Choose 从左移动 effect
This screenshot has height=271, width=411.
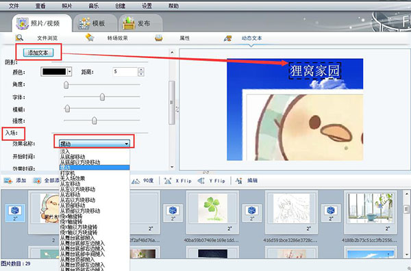pyautogui.click(x=95, y=184)
